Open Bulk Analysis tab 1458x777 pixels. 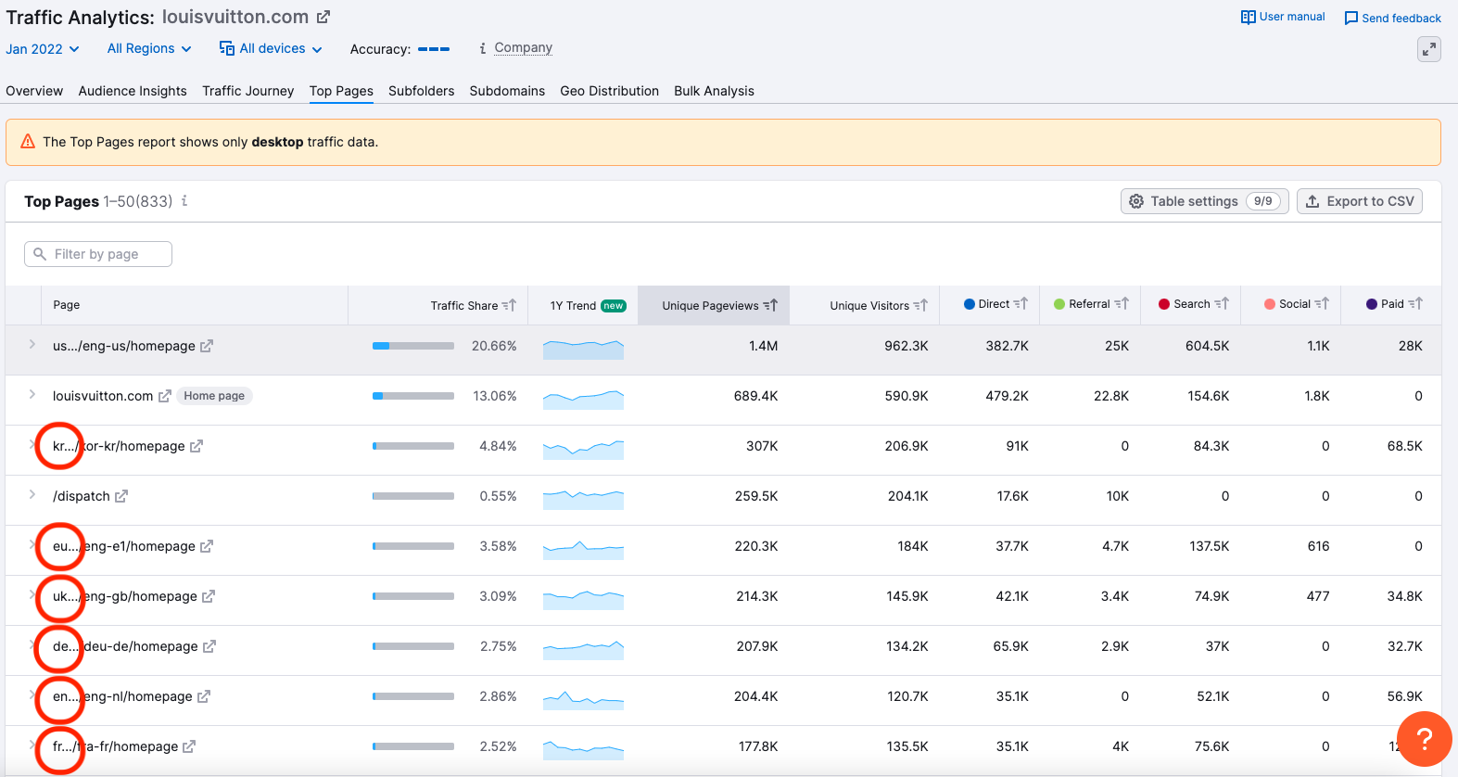coord(714,91)
